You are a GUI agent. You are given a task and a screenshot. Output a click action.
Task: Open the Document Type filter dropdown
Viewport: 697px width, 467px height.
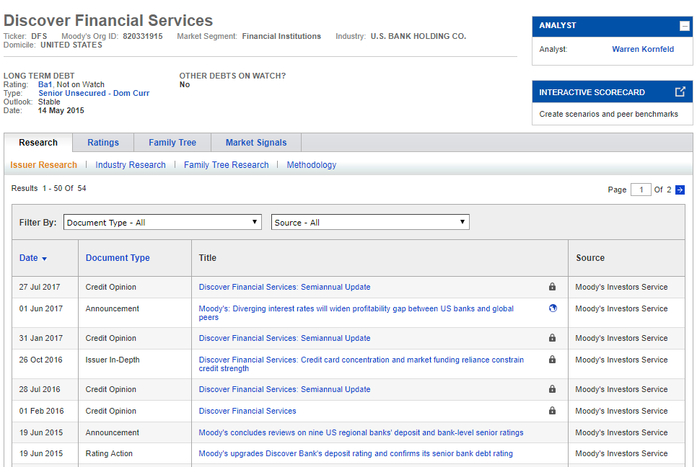point(162,223)
